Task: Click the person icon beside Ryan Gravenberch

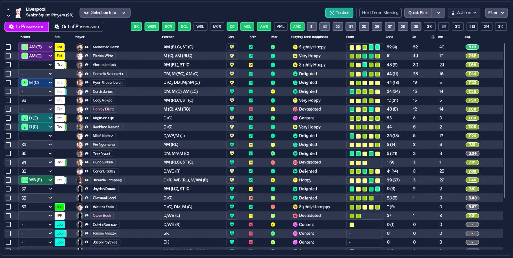Action: (87, 83)
